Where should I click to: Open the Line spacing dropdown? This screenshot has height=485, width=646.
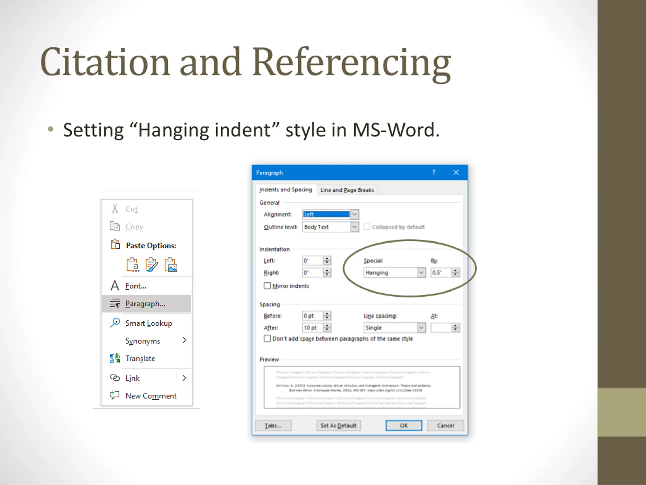point(421,328)
